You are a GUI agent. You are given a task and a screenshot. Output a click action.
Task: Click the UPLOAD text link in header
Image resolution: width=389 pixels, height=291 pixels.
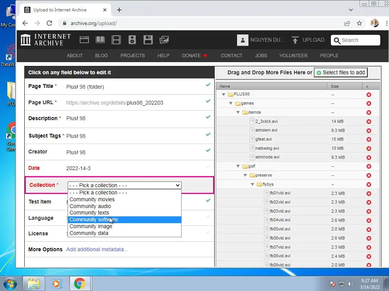pos(313,40)
